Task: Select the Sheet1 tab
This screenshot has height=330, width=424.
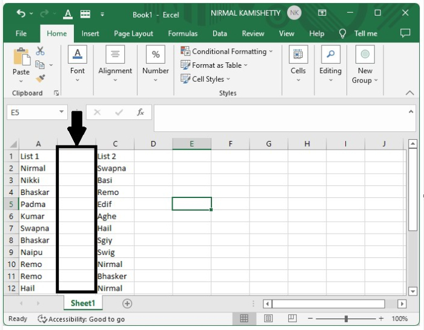Action: 83,303
